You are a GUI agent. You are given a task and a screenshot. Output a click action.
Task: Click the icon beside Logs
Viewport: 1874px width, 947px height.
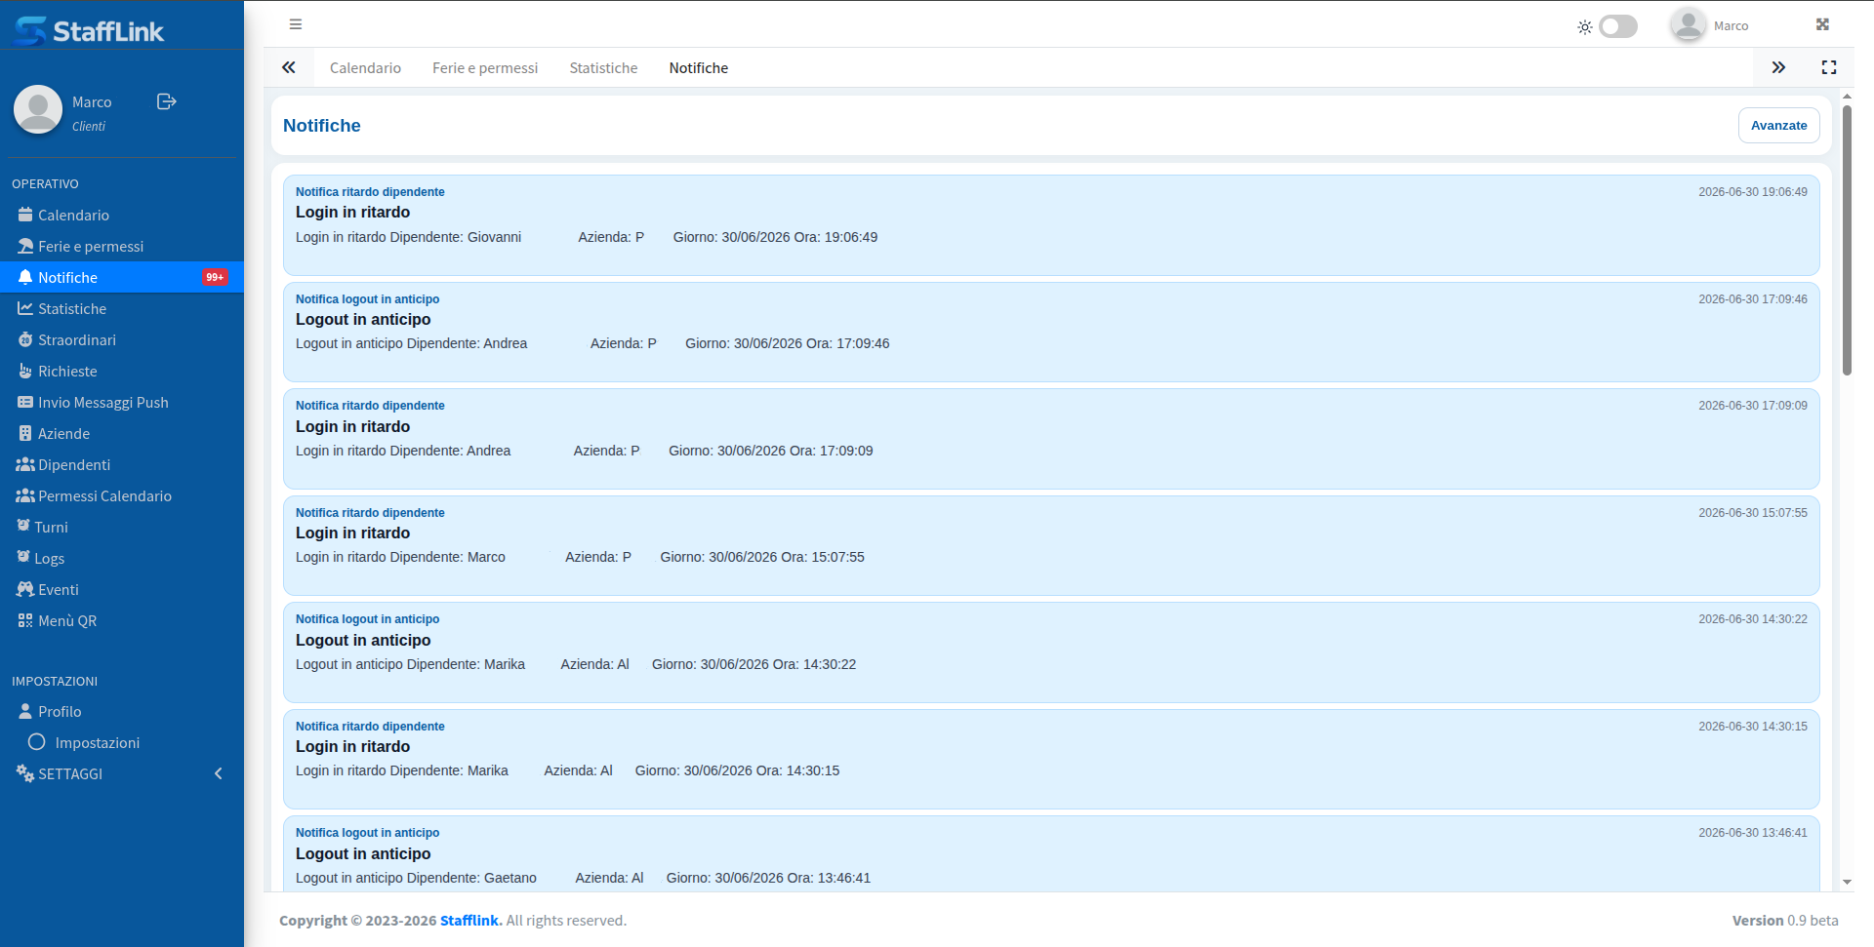(23, 556)
